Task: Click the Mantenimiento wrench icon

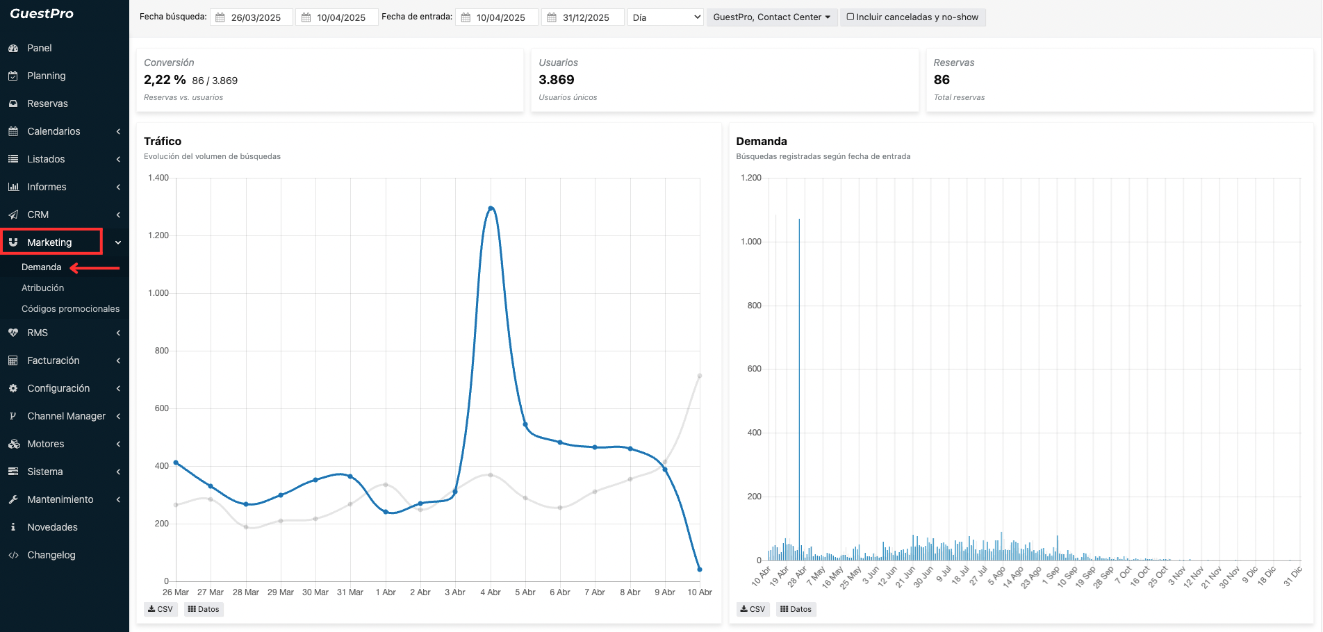Action: click(13, 499)
